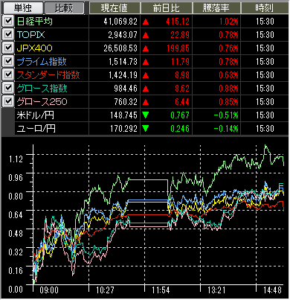Toggle the TOPIX checkbox off
The width and height of the screenshot is (290, 300).
click(x=8, y=34)
